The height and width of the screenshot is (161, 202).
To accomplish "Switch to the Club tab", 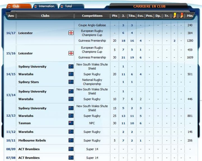I will 19,6.
